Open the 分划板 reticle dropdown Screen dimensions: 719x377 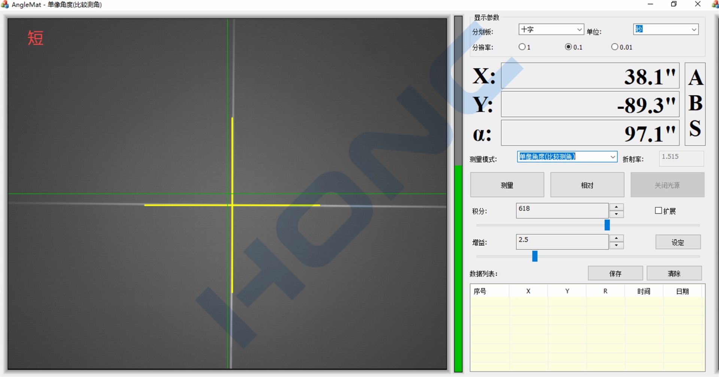point(579,30)
